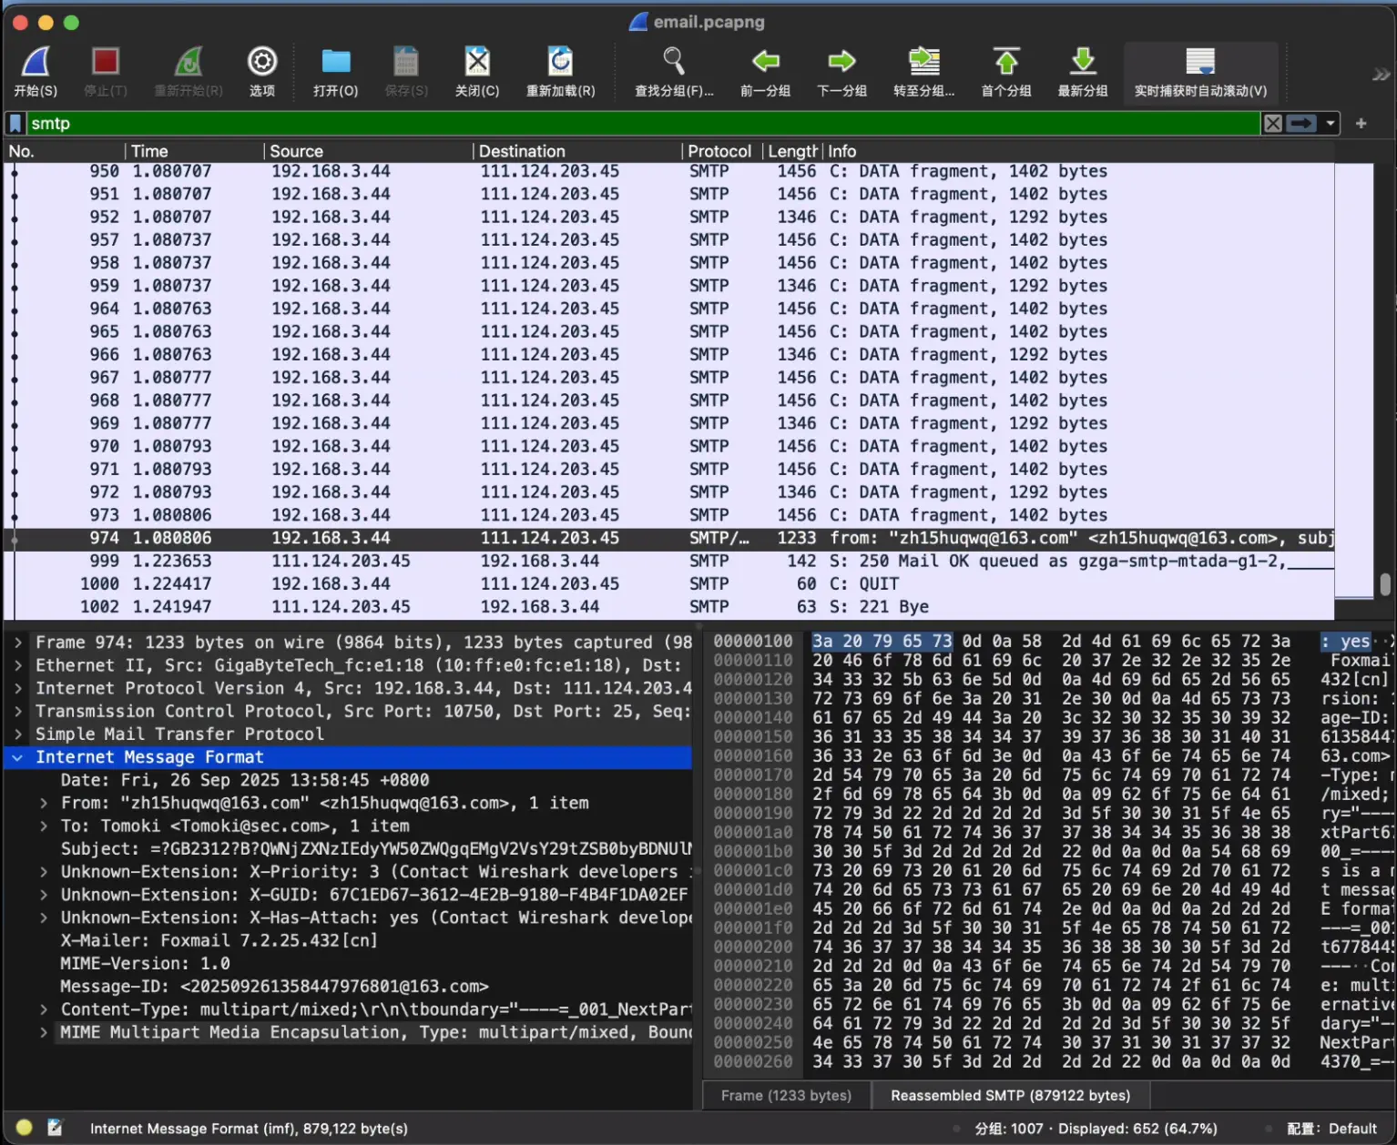Click in the display filter field

(x=637, y=124)
